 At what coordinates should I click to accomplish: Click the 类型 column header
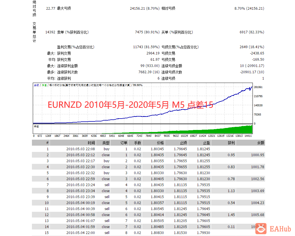tap(103, 143)
